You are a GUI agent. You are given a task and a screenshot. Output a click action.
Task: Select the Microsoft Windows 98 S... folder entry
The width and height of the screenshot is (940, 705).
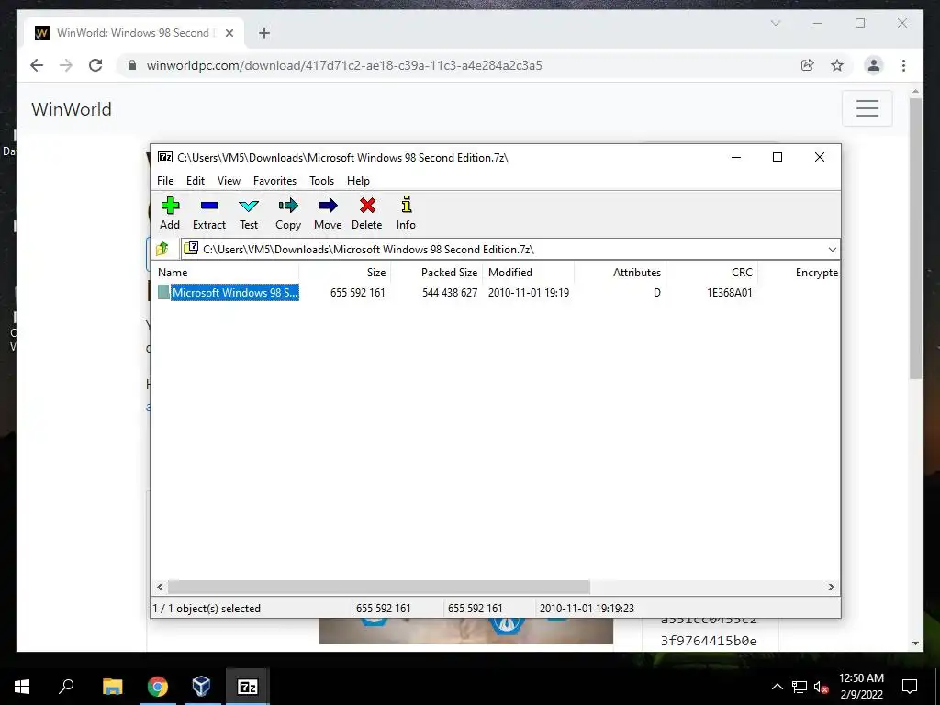coord(235,292)
